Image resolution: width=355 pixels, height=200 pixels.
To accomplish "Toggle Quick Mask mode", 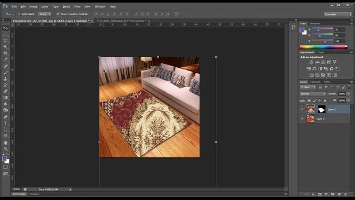I will (6, 167).
